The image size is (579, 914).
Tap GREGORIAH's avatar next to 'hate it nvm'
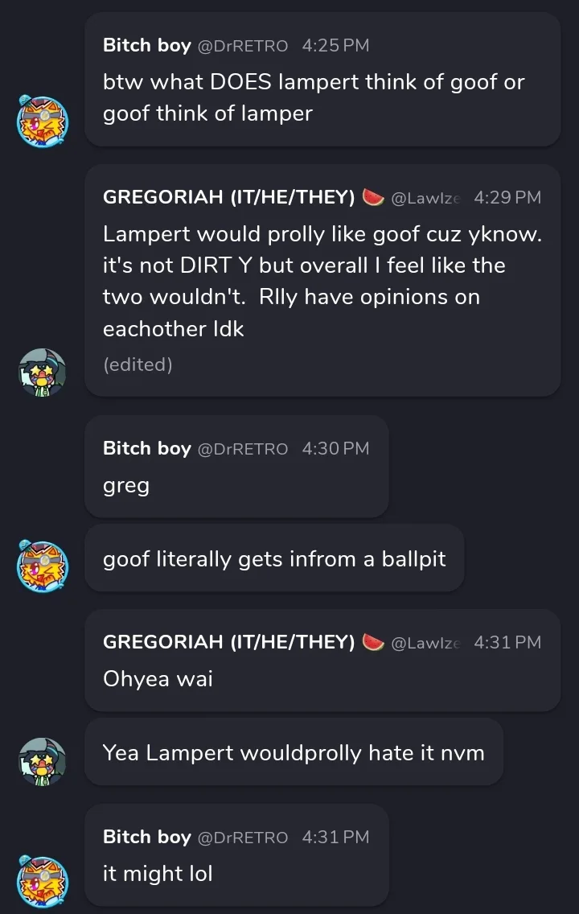(x=42, y=760)
